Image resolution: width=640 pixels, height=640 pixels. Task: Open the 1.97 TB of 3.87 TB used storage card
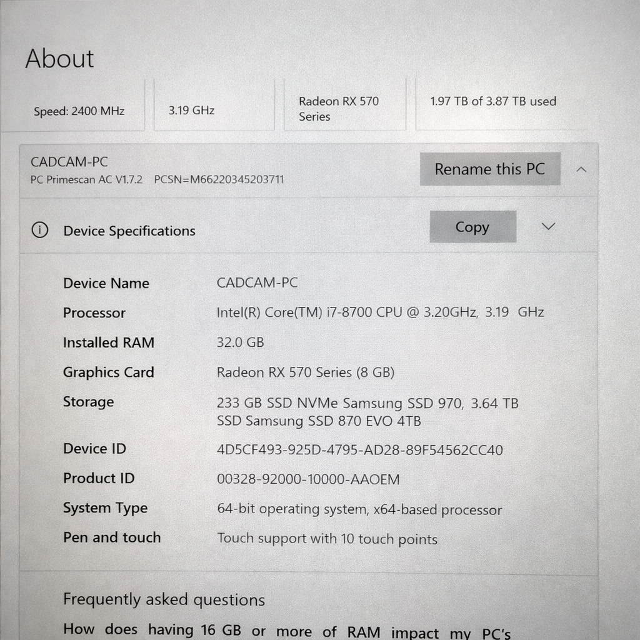(x=501, y=105)
